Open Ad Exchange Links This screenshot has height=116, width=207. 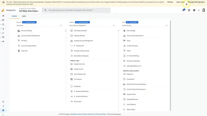80,74
